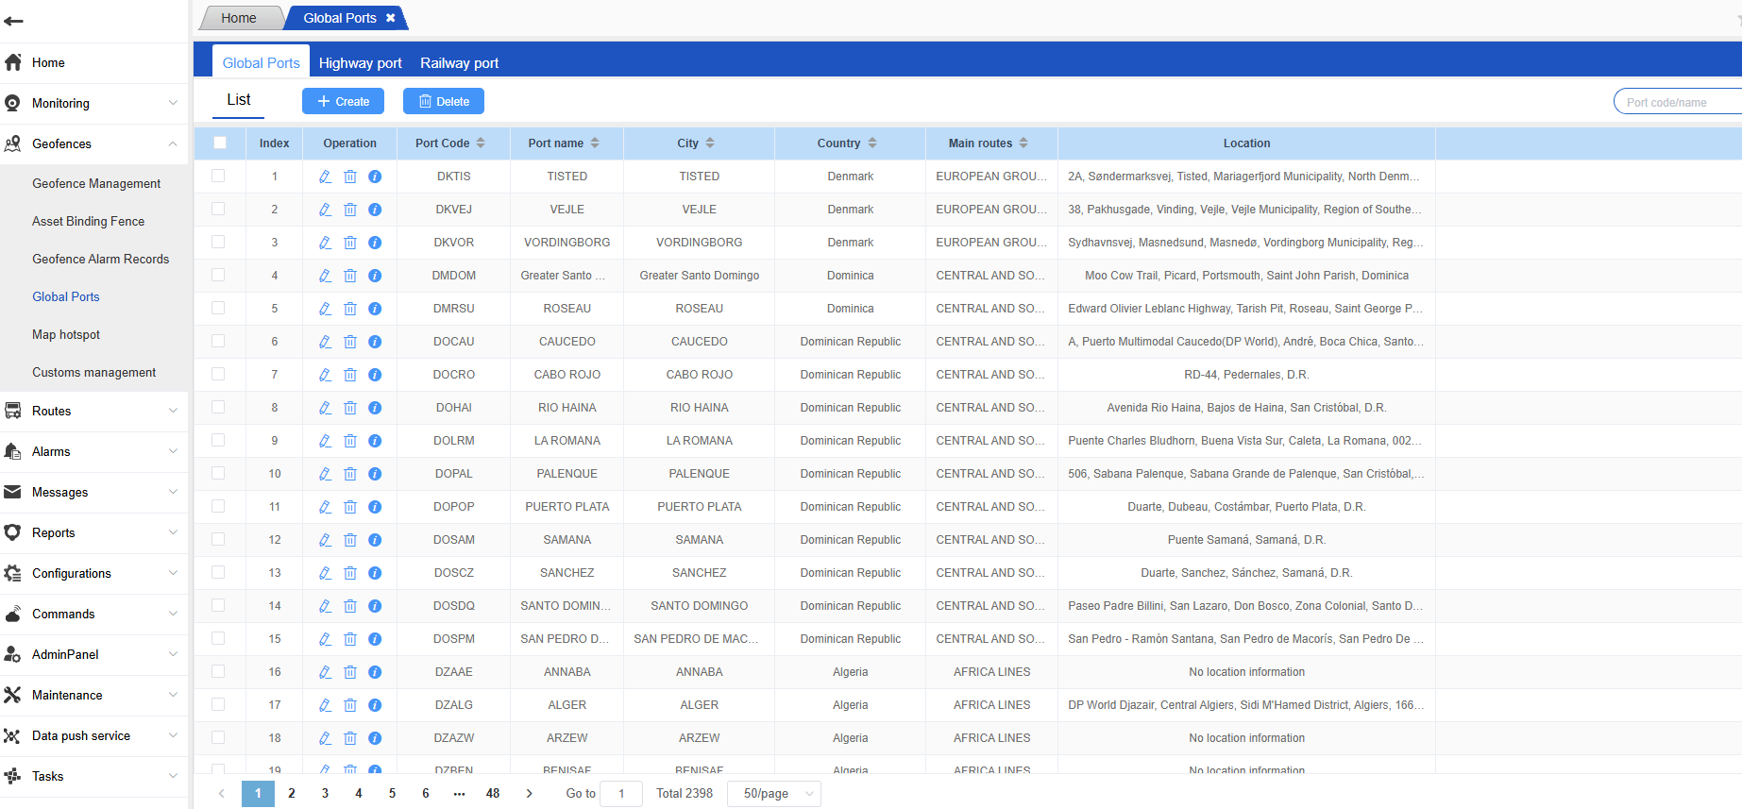Viewport: 1742px width, 809px height.
Task: Click the edit icon for ROSEAU row
Action: point(325,309)
